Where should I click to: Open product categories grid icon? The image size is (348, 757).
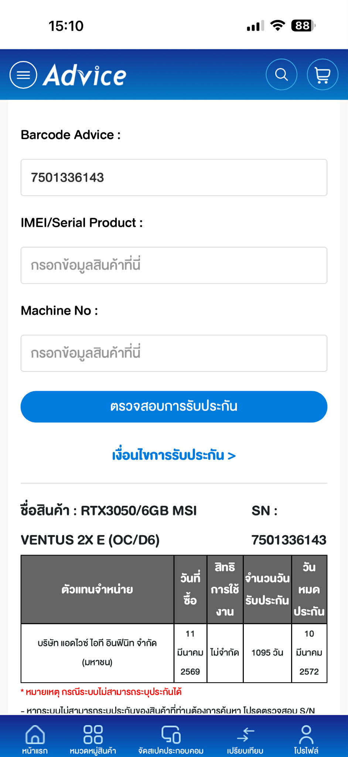(x=93, y=735)
